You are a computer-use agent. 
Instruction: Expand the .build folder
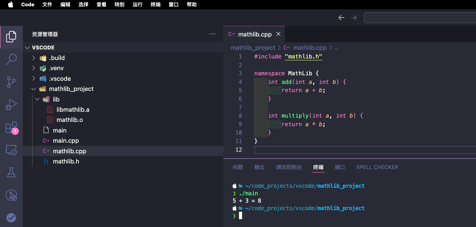point(34,58)
